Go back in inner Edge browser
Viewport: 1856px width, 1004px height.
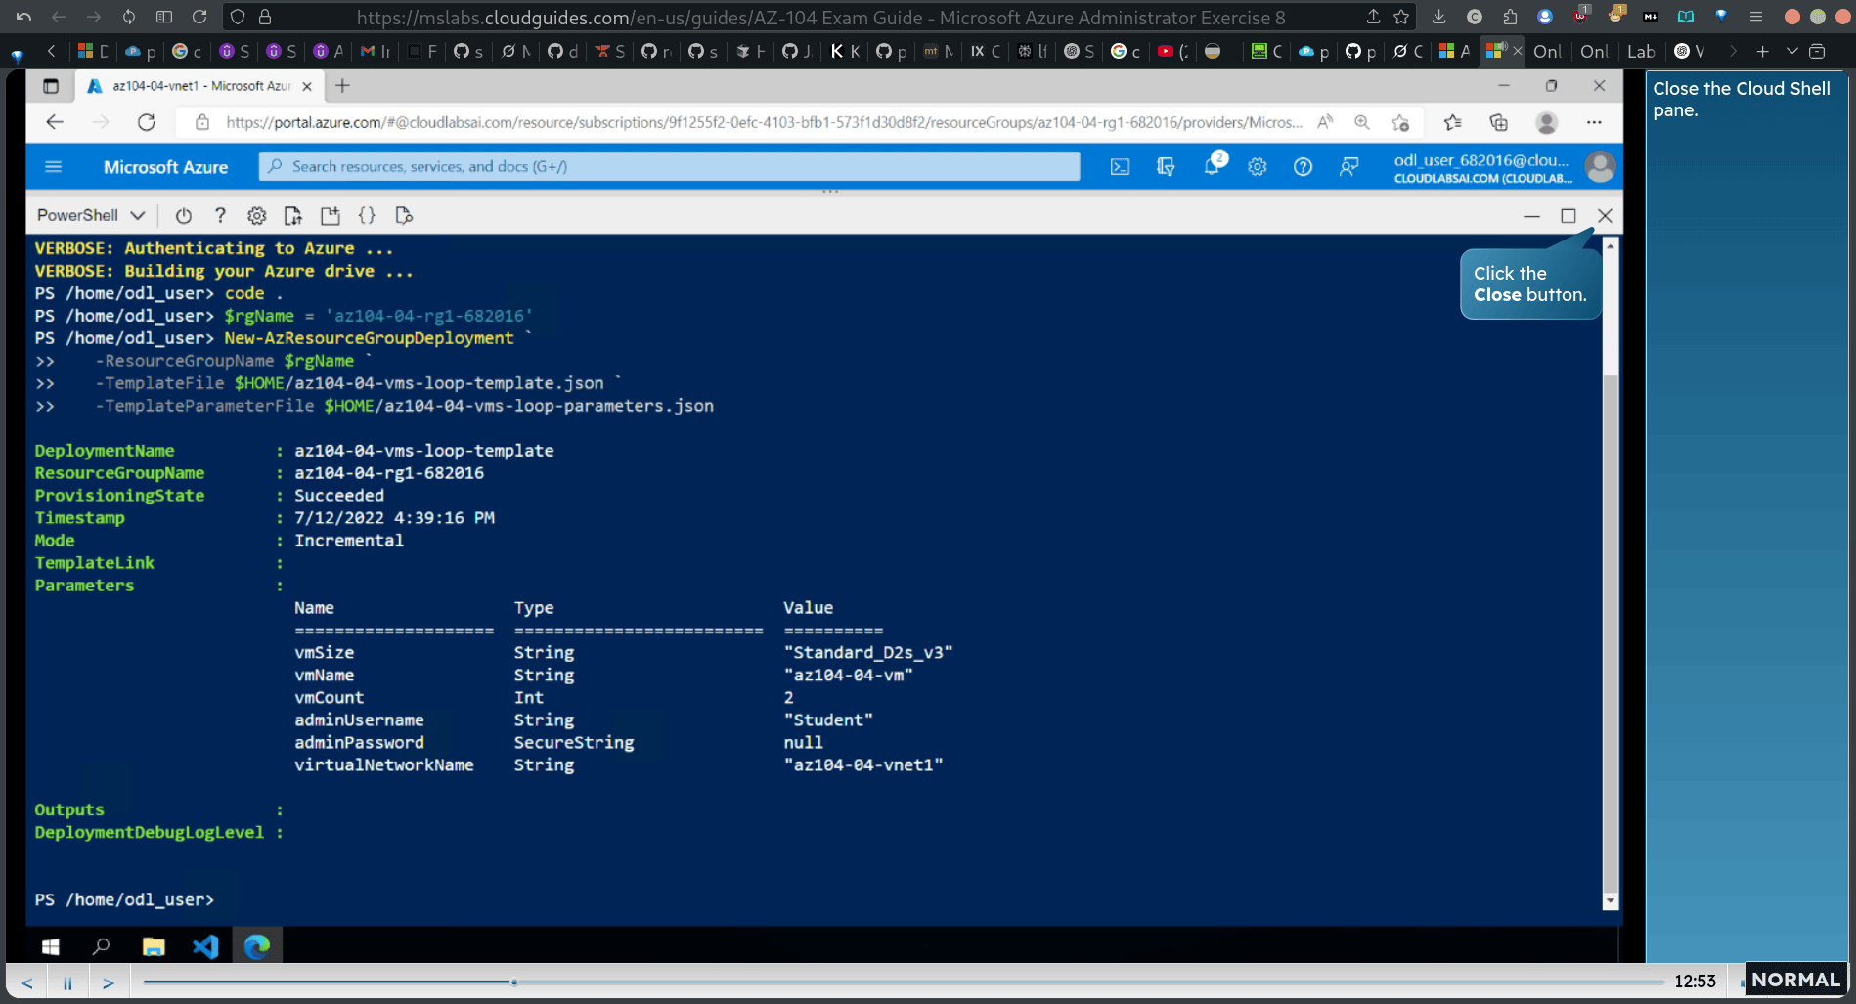[x=55, y=122]
